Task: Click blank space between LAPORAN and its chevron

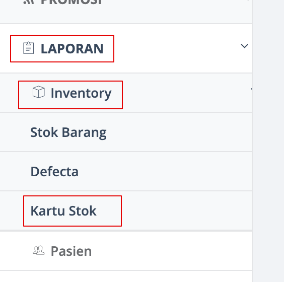Action: click(x=177, y=48)
